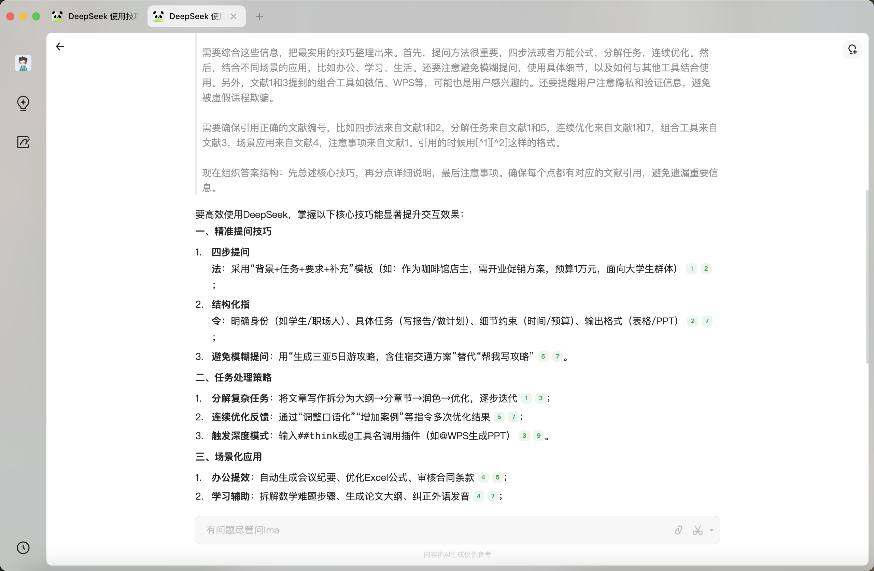This screenshot has width=874, height=571.
Task: Click heading '一、精准提问技巧'
Action: [x=234, y=231]
